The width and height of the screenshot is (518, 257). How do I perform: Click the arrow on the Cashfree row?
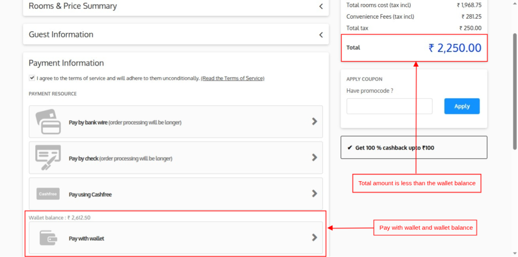[x=314, y=194]
